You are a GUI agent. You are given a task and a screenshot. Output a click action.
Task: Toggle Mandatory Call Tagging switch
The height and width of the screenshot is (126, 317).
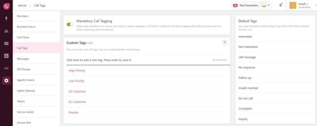pyautogui.click(x=70, y=24)
